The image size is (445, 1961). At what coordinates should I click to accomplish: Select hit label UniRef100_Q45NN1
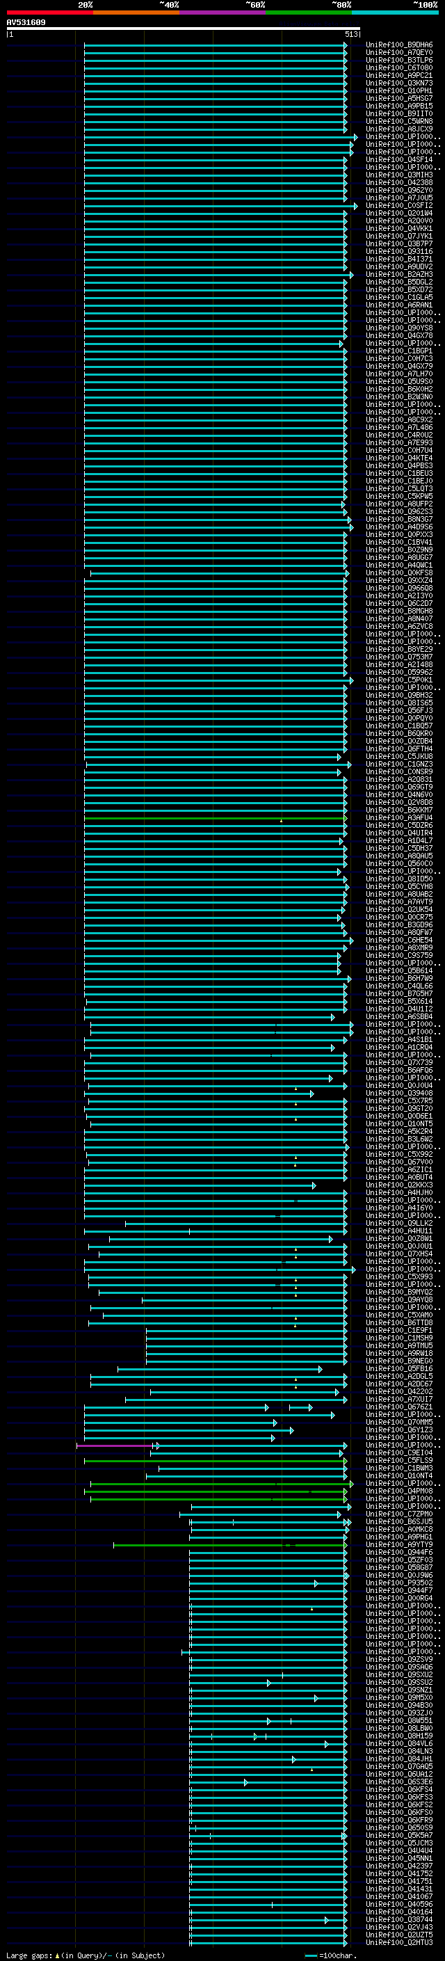398,1858
